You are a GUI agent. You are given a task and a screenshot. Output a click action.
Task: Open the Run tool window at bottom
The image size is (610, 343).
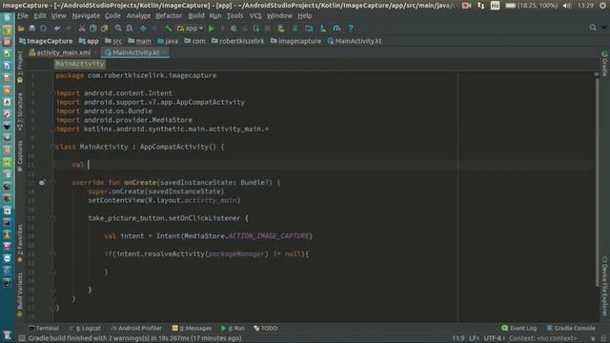233,328
